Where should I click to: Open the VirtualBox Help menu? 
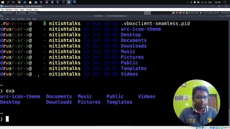[36, 10]
